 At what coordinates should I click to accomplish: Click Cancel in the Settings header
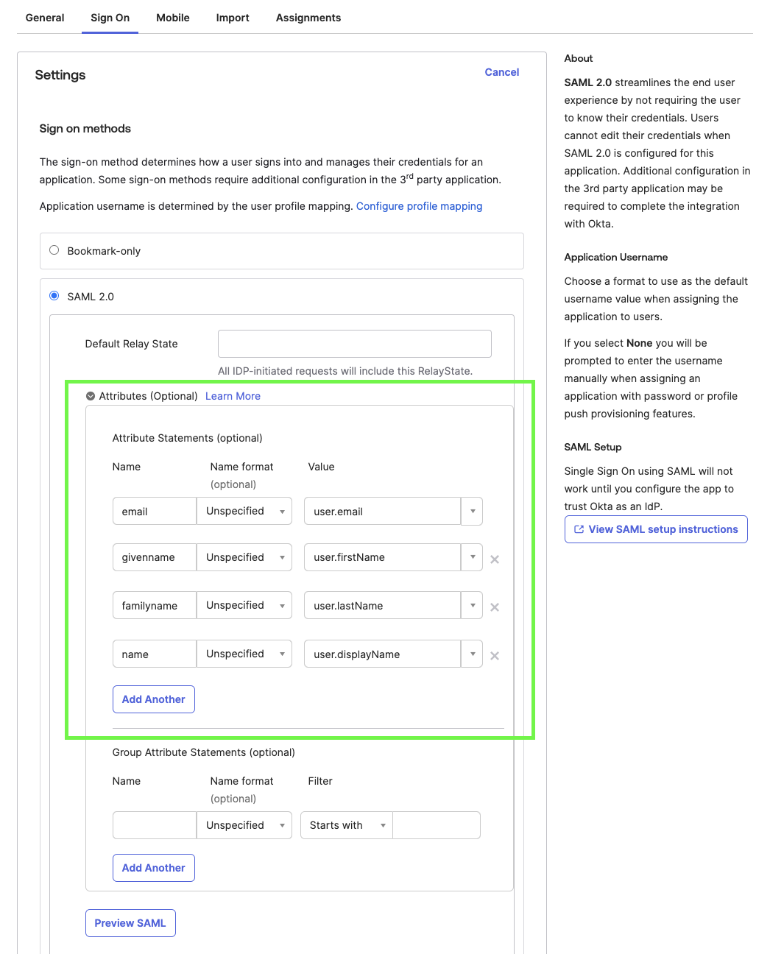point(501,72)
